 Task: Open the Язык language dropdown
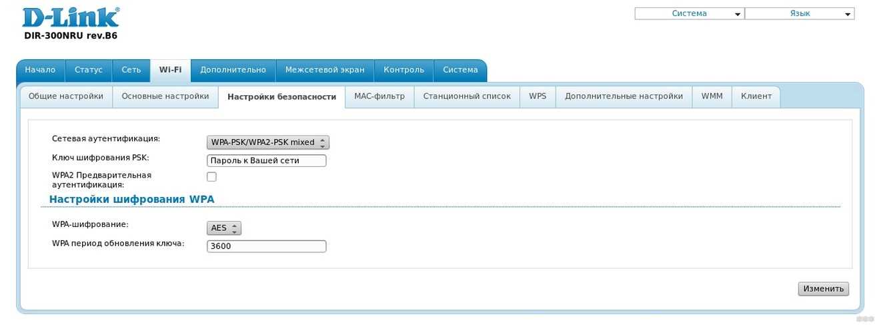800,13
